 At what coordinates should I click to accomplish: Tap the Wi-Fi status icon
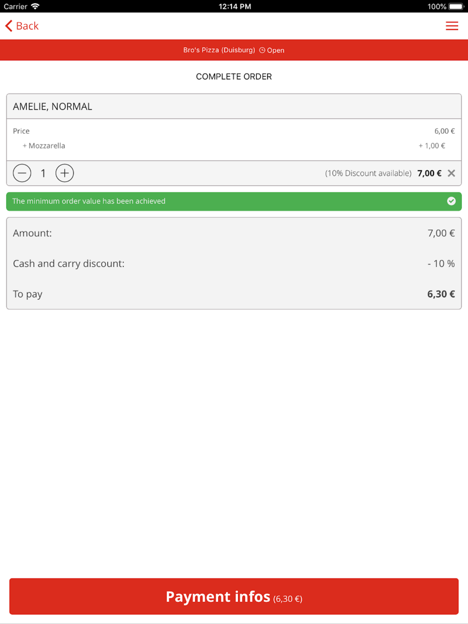(x=35, y=6)
